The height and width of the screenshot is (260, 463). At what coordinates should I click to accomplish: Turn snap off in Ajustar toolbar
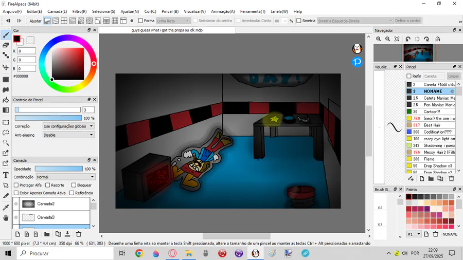click(x=47, y=21)
